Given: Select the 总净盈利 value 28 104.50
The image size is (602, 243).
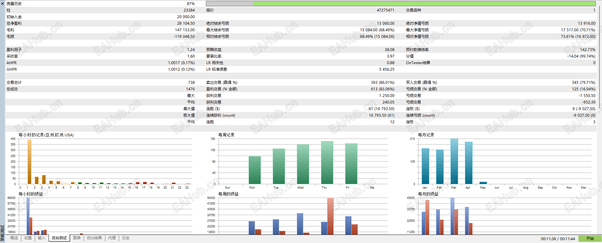Looking at the screenshot, I should (x=186, y=23).
